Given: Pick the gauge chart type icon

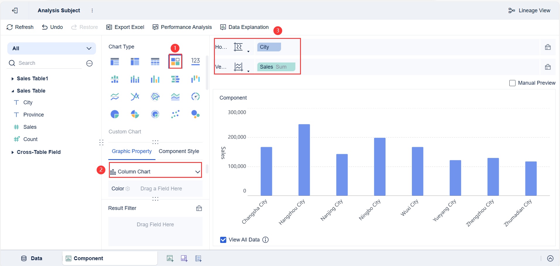Looking at the screenshot, I should coord(195,97).
